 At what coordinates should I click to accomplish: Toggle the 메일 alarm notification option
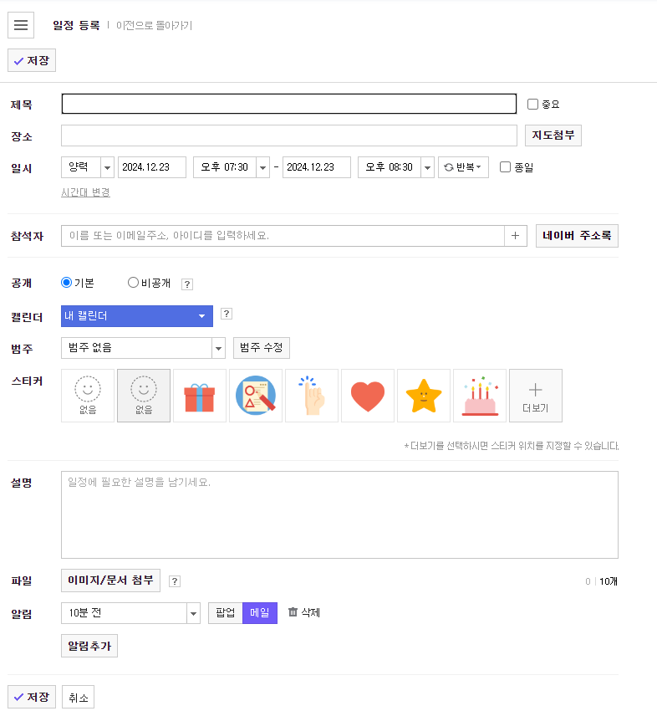coord(258,613)
